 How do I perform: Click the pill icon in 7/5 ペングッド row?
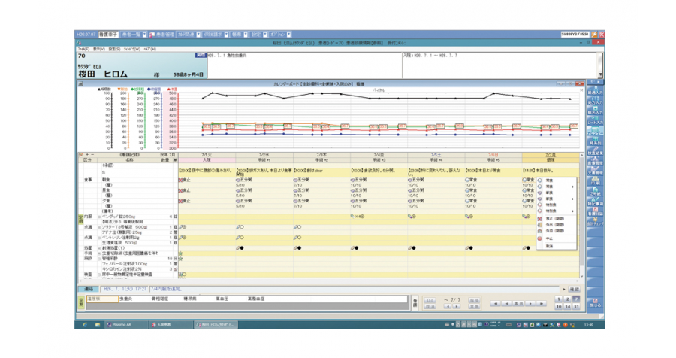pyautogui.click(x=411, y=217)
